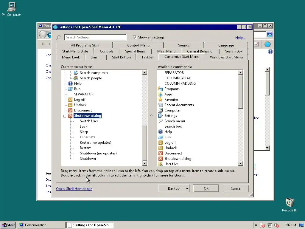The width and height of the screenshot is (305, 229).
Task: Click the OK button
Action: 206,188
